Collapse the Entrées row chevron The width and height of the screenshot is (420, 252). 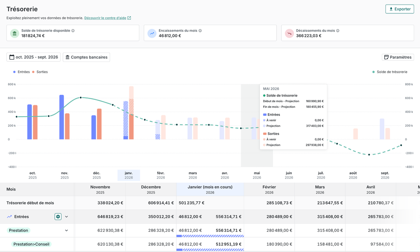[66, 217]
